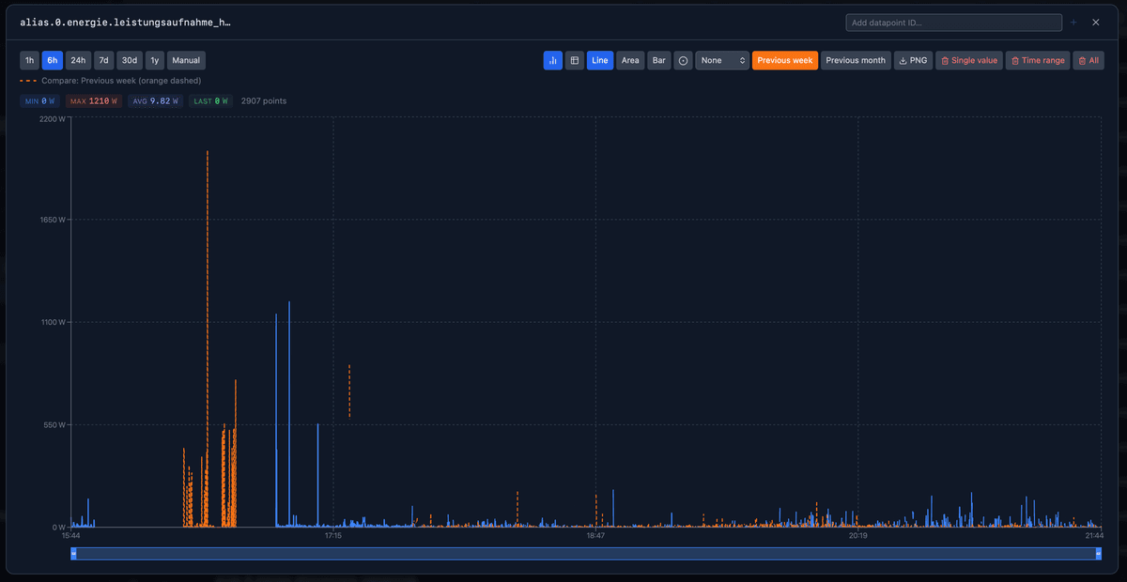Click the zoom range slider bar
Screen dimensions: 1127x582
click(x=586, y=554)
